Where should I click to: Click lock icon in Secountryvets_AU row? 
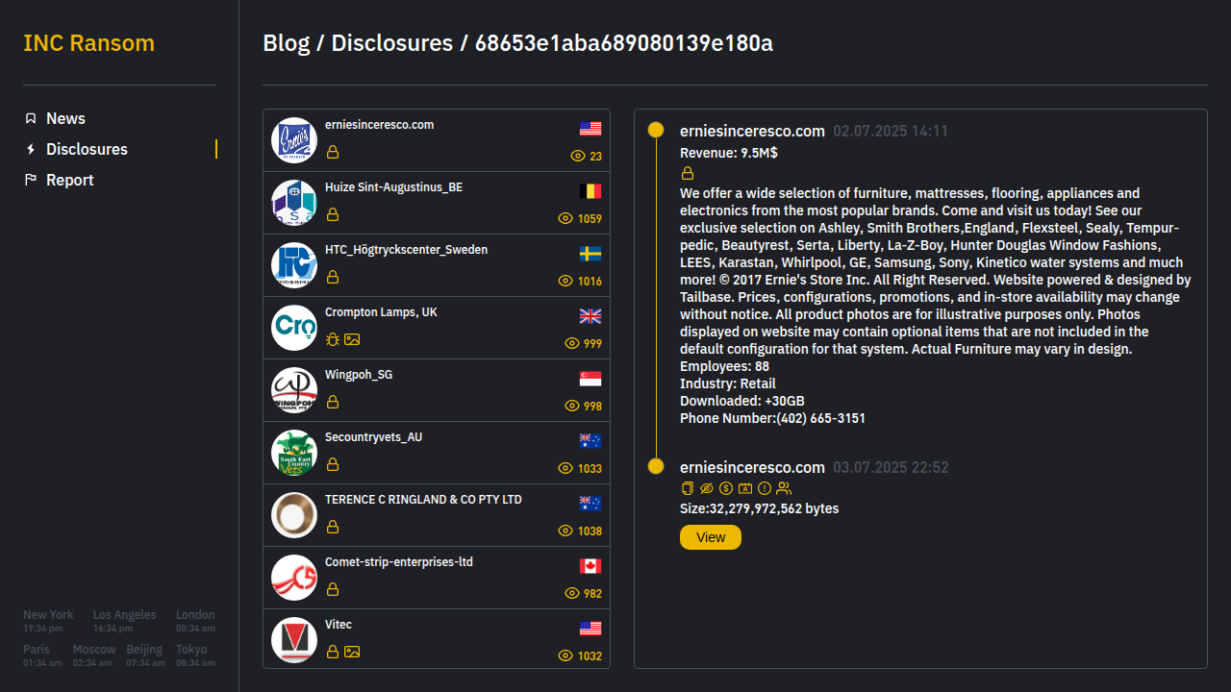[x=333, y=464]
